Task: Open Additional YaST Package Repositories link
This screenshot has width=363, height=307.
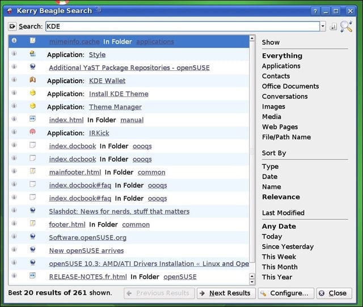Action: click(x=129, y=68)
